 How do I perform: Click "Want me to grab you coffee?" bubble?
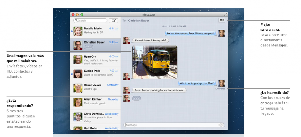click(x=197, y=83)
